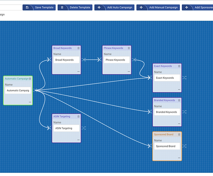Open the Broad Keywords node options ellipsis

(x=79, y=71)
